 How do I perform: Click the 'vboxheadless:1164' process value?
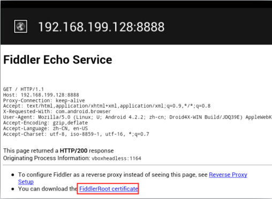pos(116,158)
